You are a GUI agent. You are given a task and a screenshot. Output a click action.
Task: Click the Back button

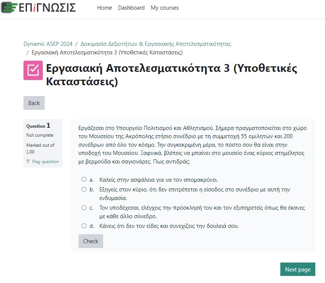point(34,103)
